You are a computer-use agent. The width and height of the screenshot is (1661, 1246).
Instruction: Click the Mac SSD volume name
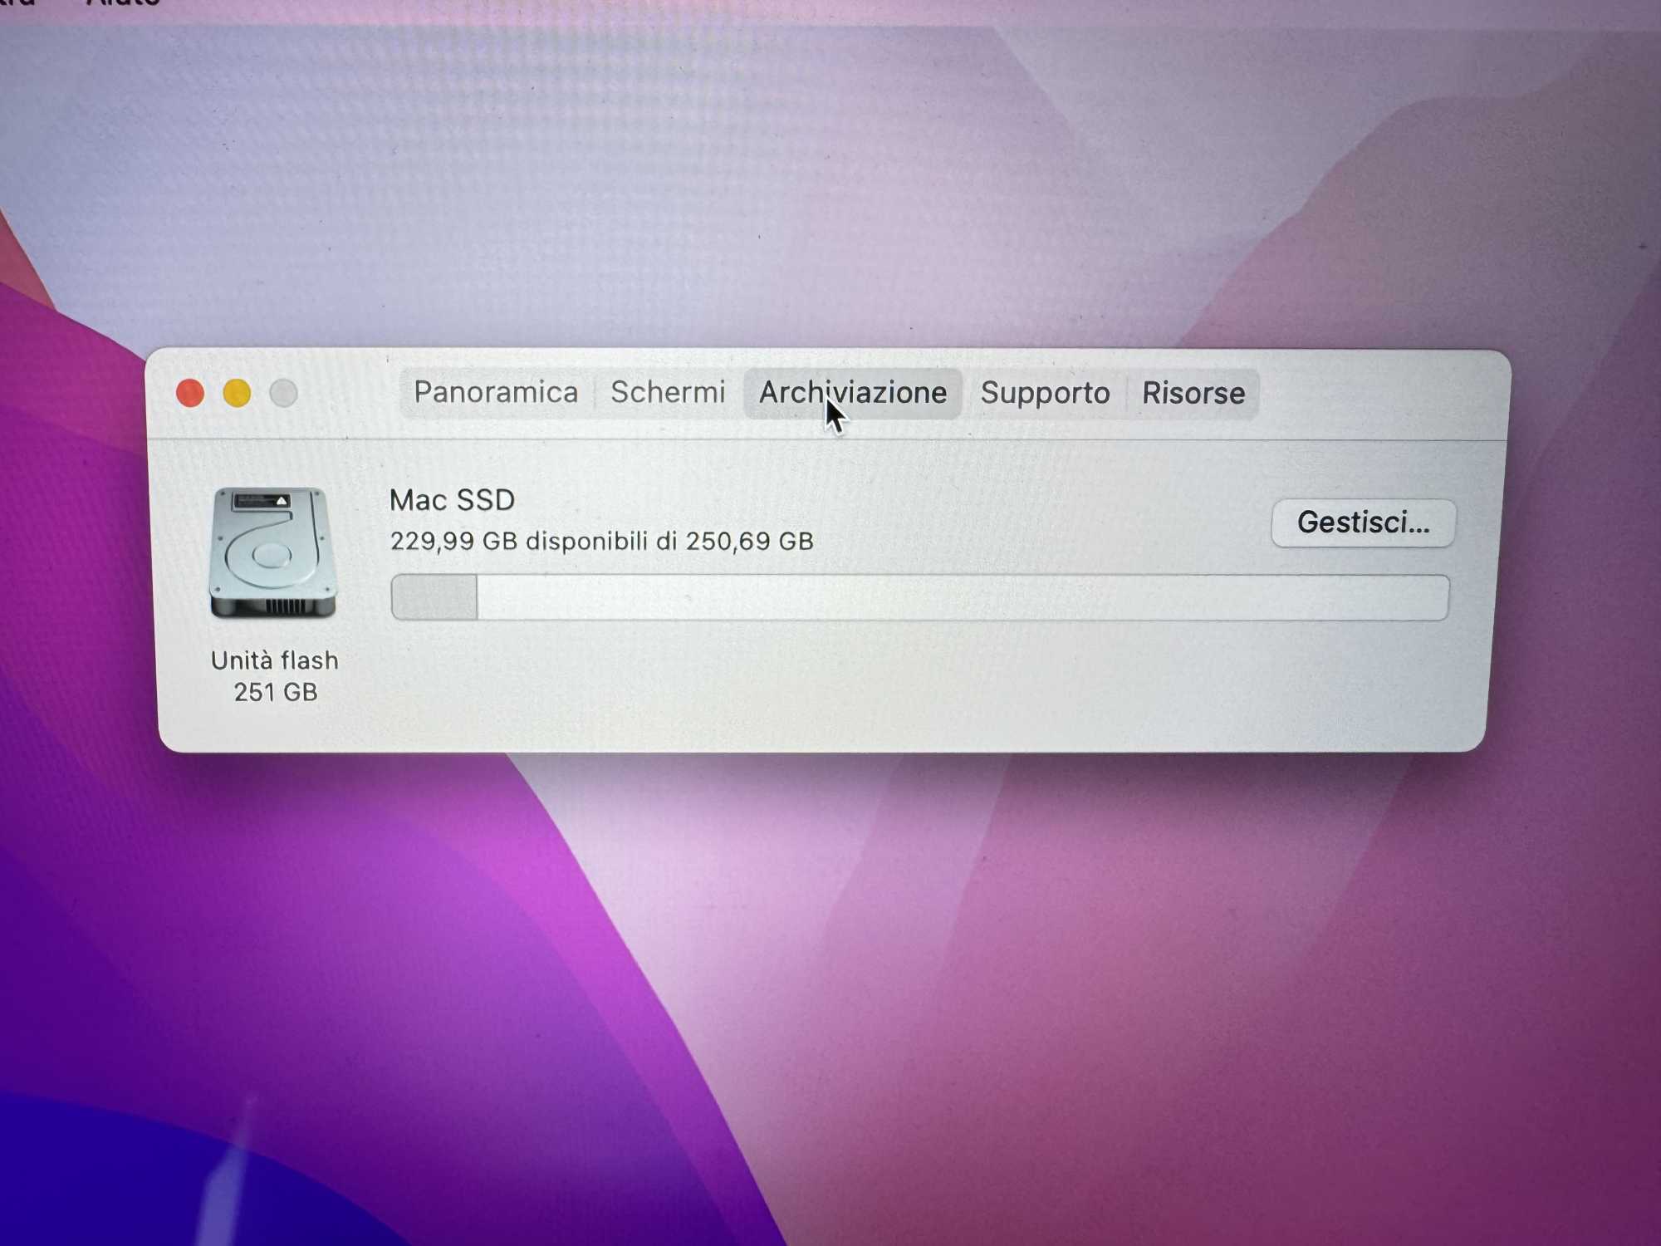point(452,500)
